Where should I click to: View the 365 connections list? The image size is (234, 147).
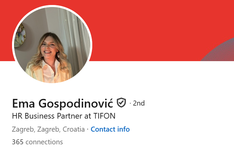point(37,142)
